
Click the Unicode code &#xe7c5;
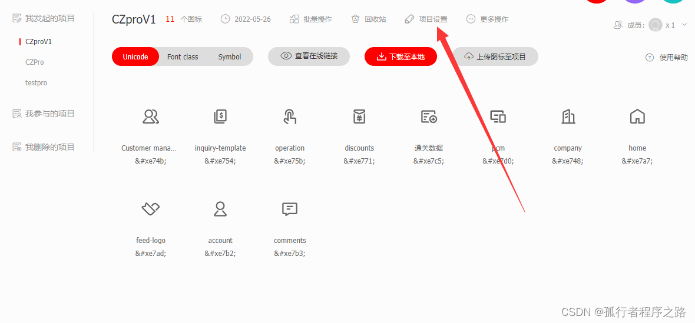429,161
